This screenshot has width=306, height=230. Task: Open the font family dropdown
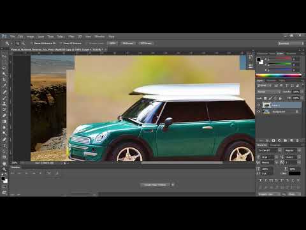pos(270,151)
